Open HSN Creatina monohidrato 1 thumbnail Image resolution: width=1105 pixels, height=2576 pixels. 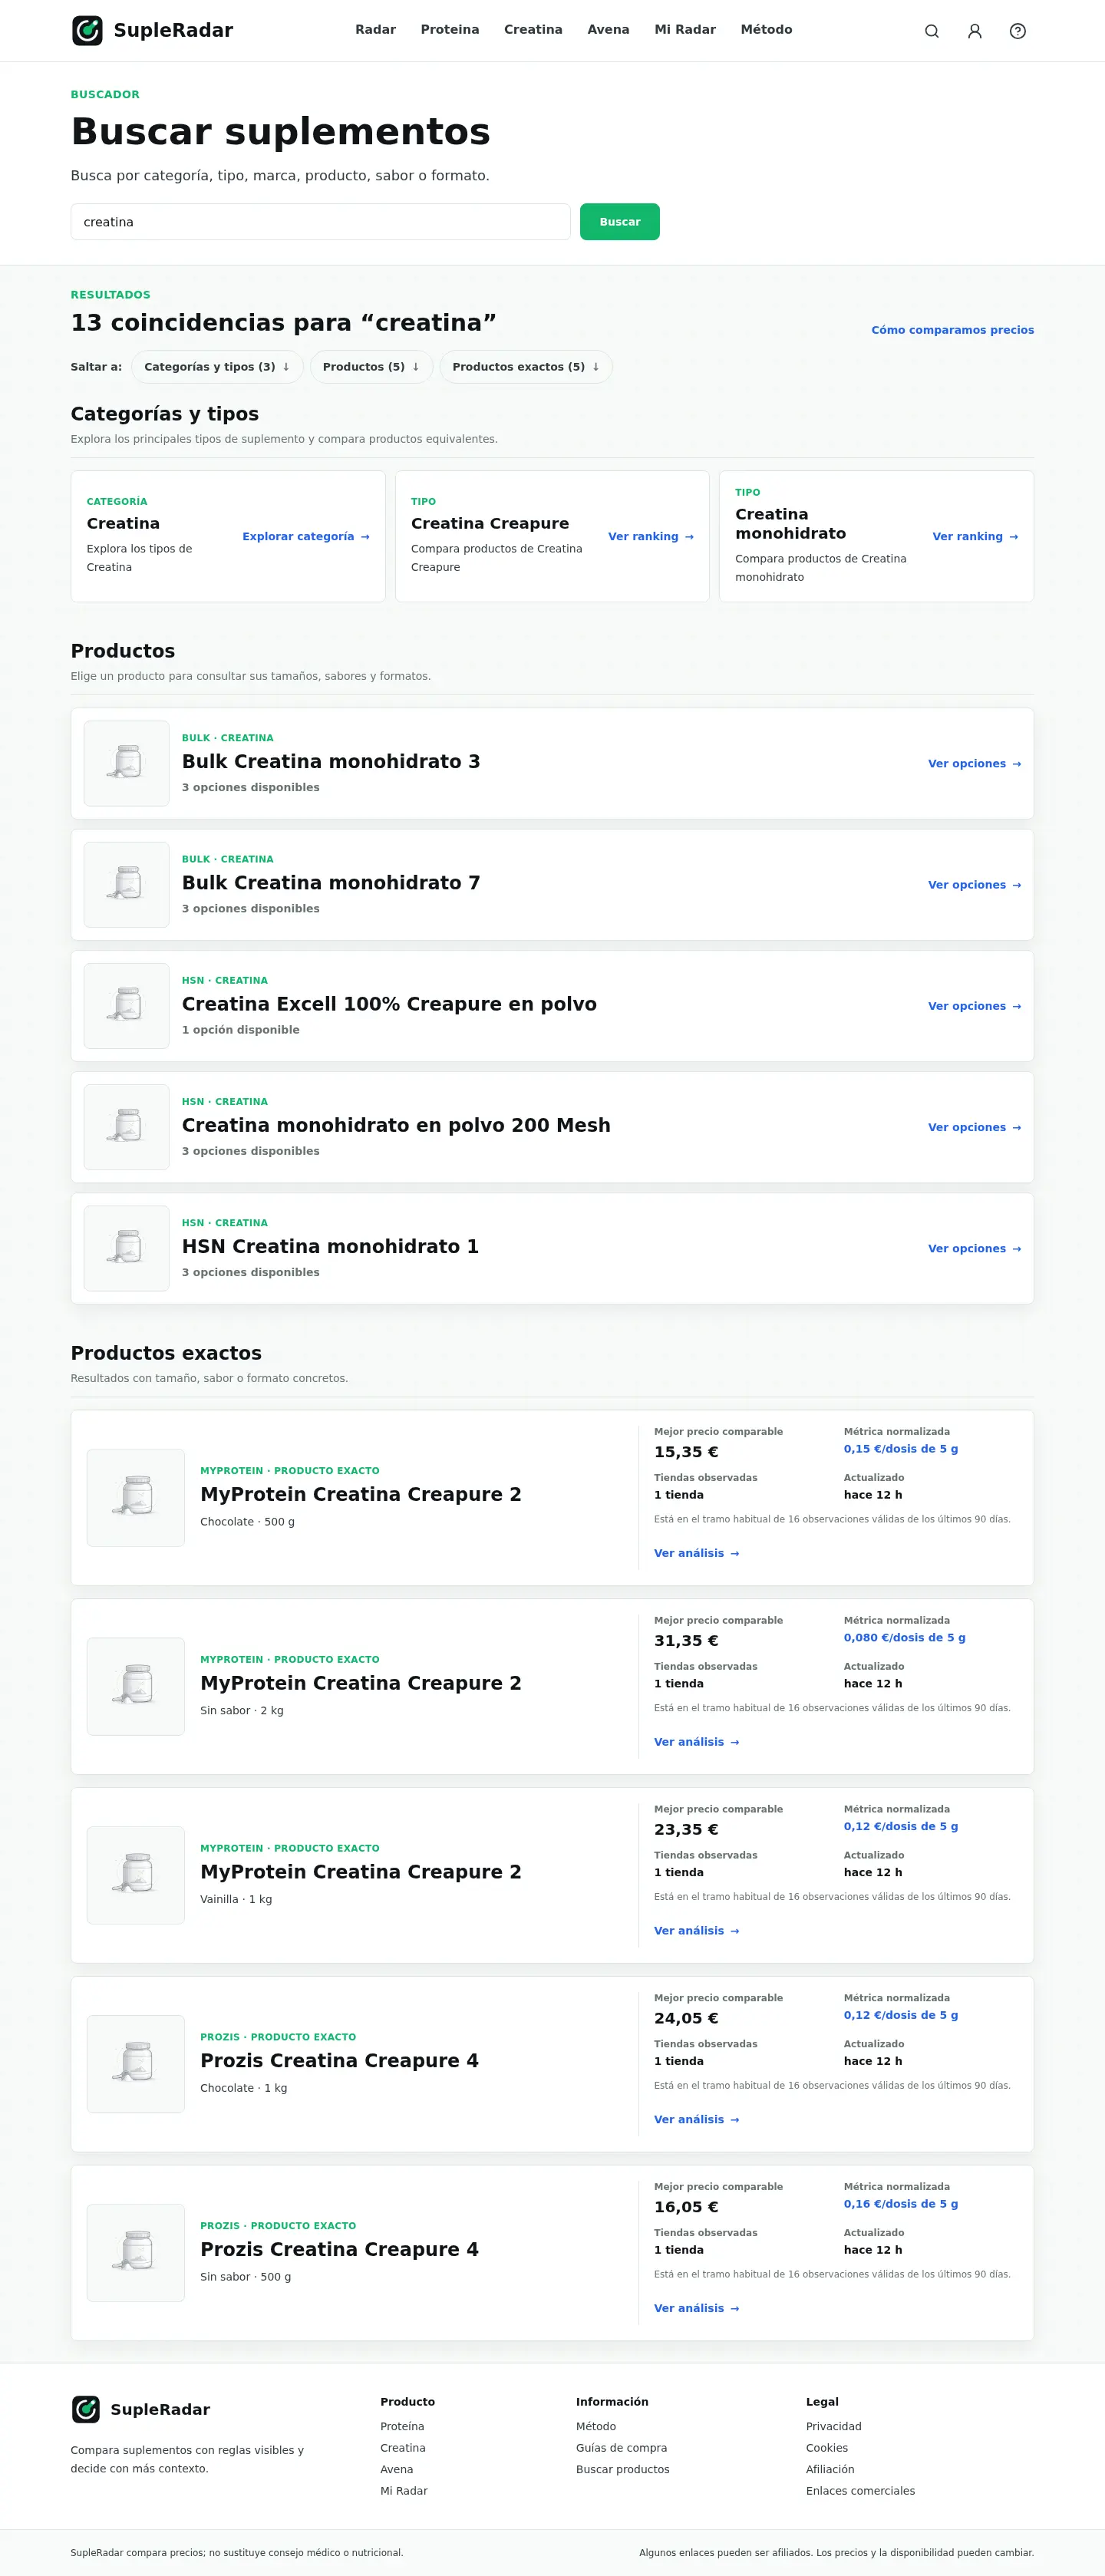126,1248
